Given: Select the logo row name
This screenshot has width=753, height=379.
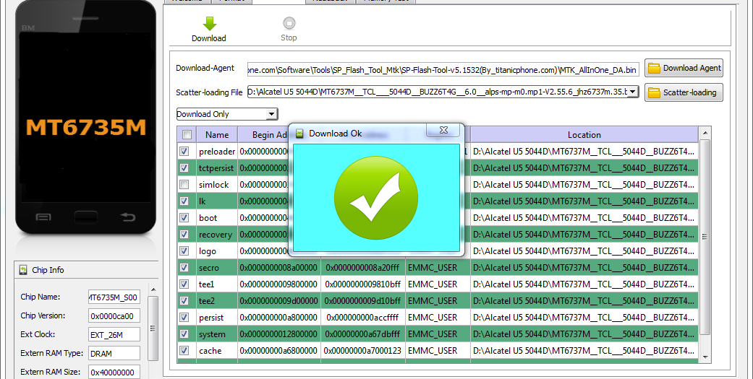Looking at the screenshot, I should (208, 251).
